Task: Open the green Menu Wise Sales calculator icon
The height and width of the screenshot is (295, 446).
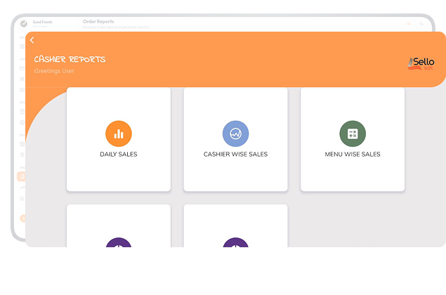Action: tap(353, 133)
